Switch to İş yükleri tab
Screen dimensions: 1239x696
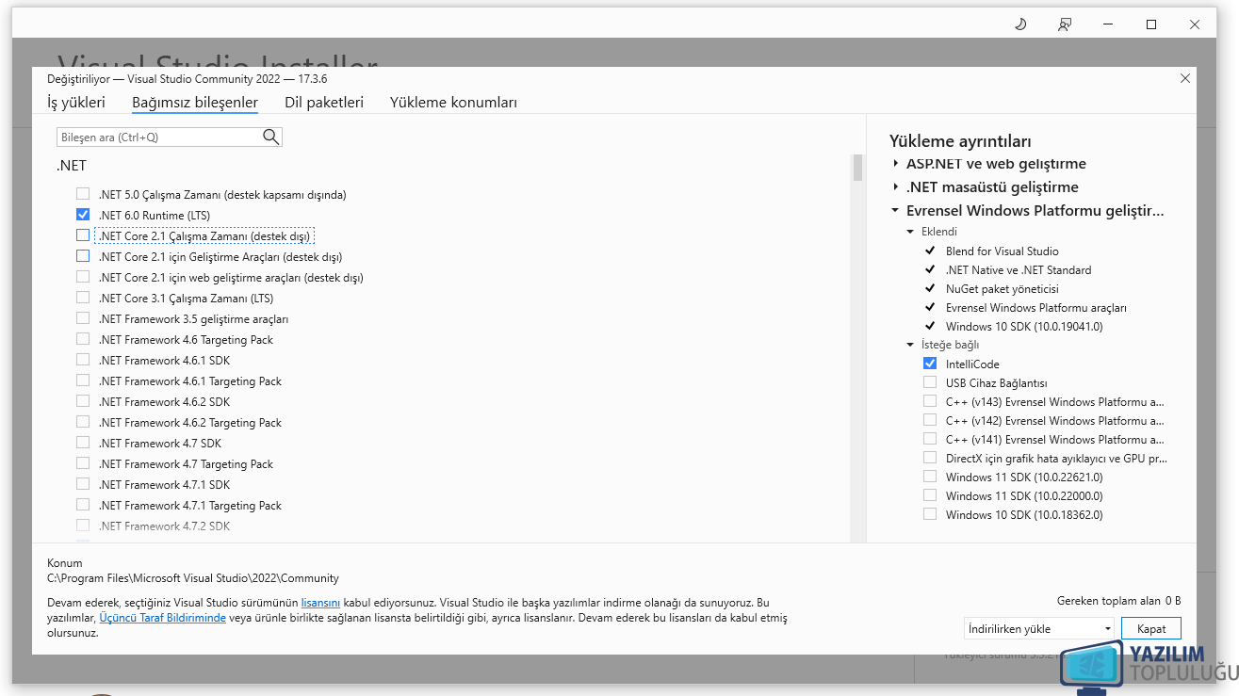pyautogui.click(x=76, y=103)
